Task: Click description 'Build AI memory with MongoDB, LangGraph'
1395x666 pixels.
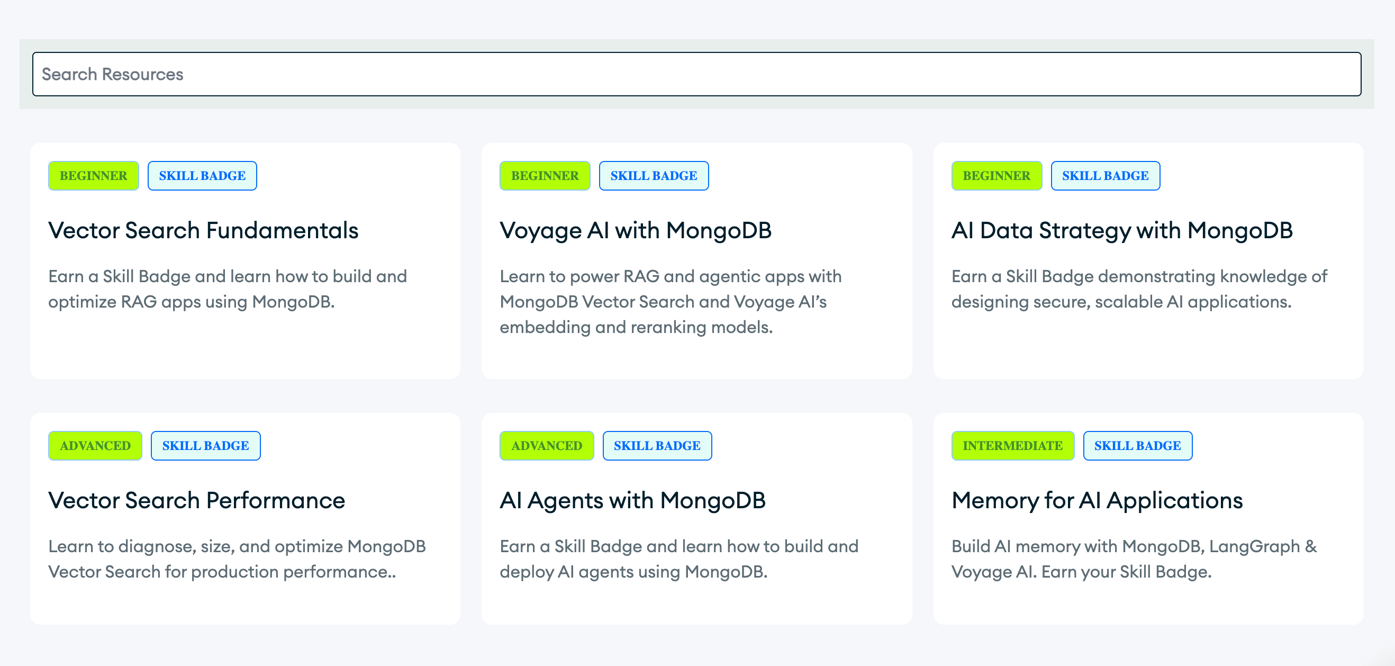Action: (1134, 559)
